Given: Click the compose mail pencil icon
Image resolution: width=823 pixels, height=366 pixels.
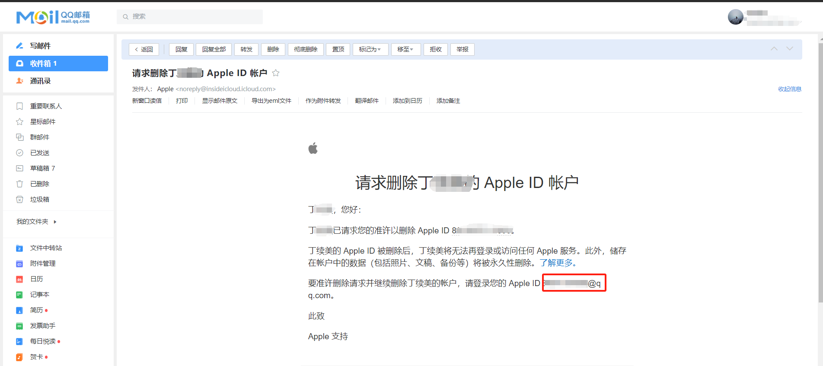Looking at the screenshot, I should [19, 46].
